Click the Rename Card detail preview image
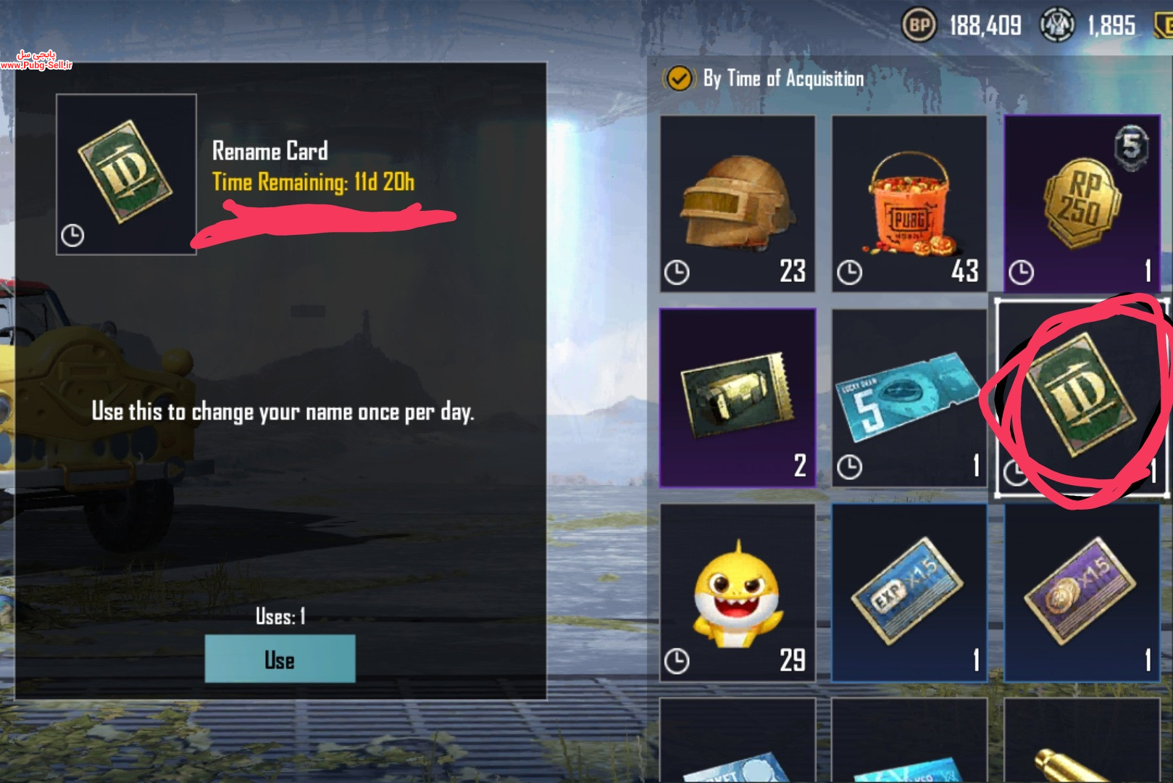The image size is (1173, 783). click(126, 174)
